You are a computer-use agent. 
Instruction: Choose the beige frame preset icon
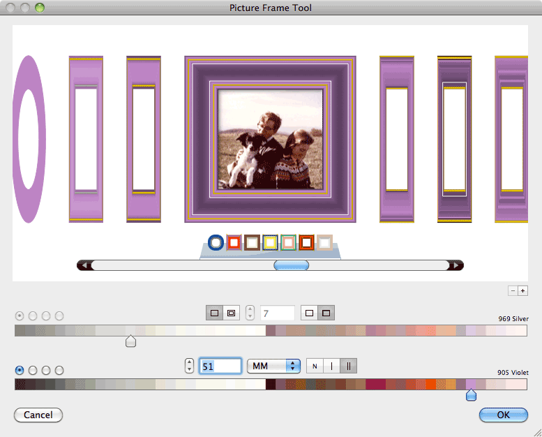tap(324, 242)
